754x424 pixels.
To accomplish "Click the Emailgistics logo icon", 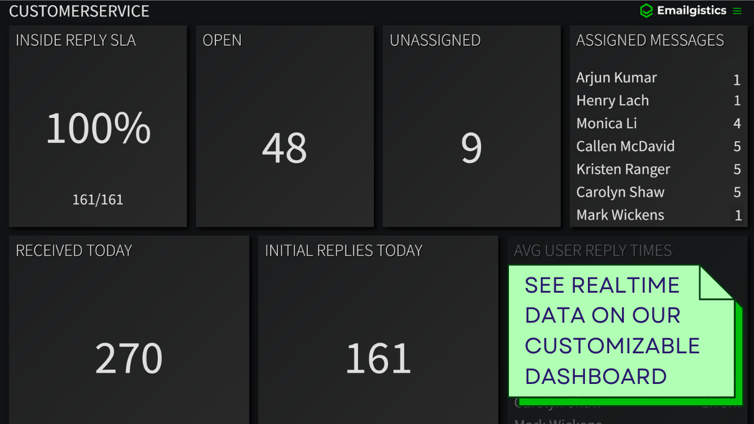I will (x=646, y=11).
